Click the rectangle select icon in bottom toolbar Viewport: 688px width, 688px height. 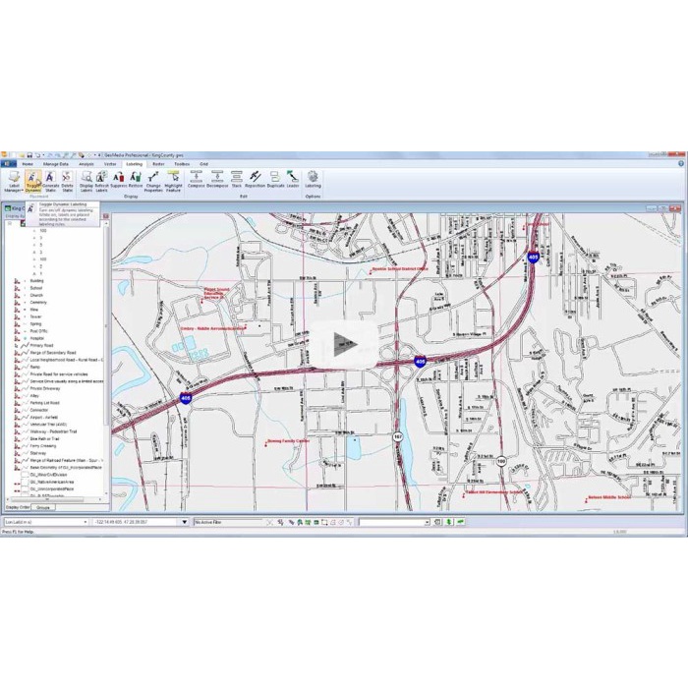pos(324,522)
